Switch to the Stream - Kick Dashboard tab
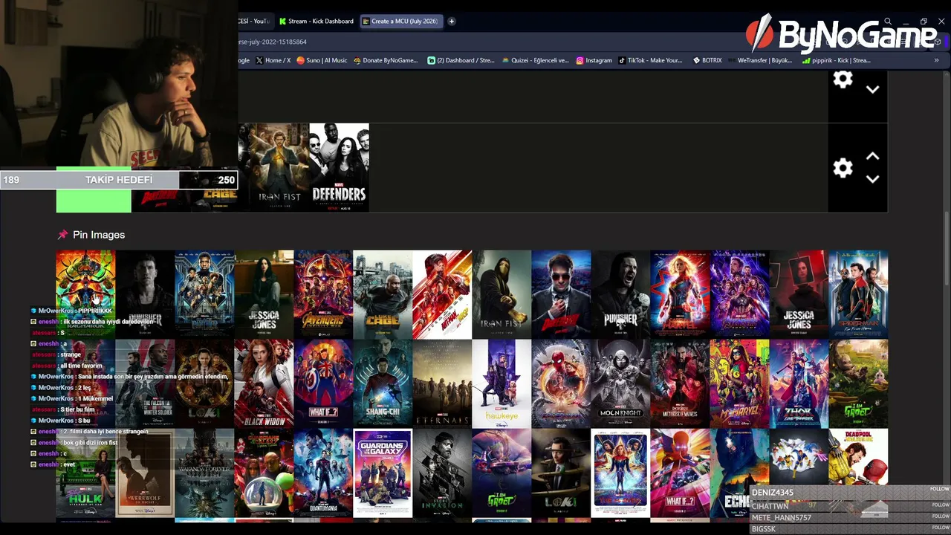 [317, 21]
